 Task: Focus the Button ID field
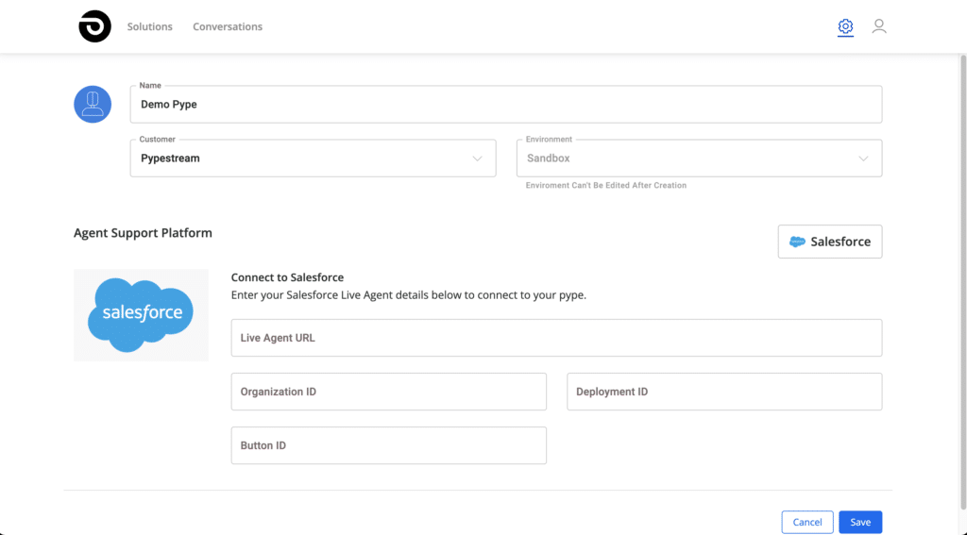click(x=388, y=445)
